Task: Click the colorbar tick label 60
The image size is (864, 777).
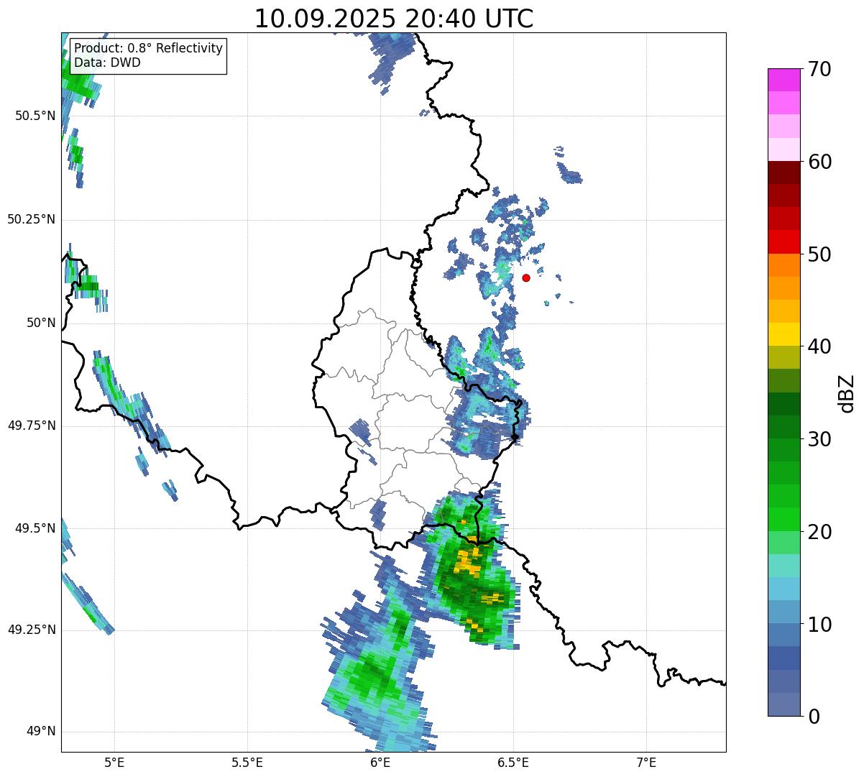Action: [x=820, y=162]
